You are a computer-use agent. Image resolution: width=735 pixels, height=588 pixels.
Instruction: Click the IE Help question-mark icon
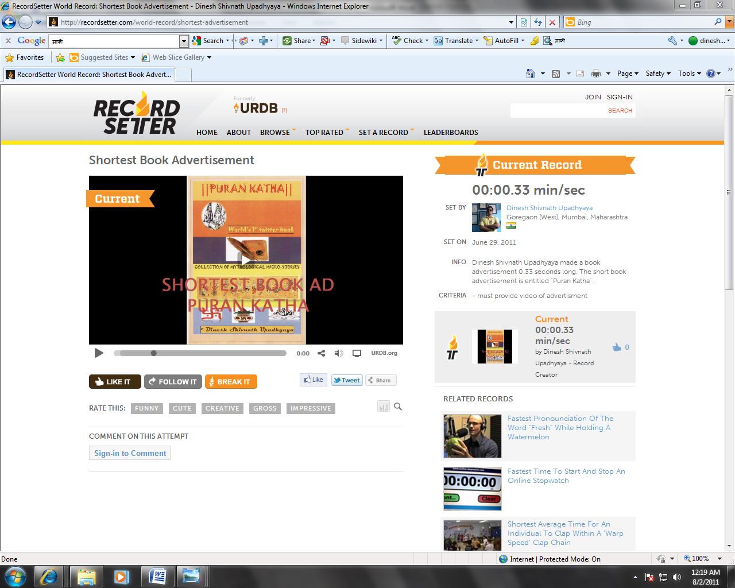click(711, 73)
